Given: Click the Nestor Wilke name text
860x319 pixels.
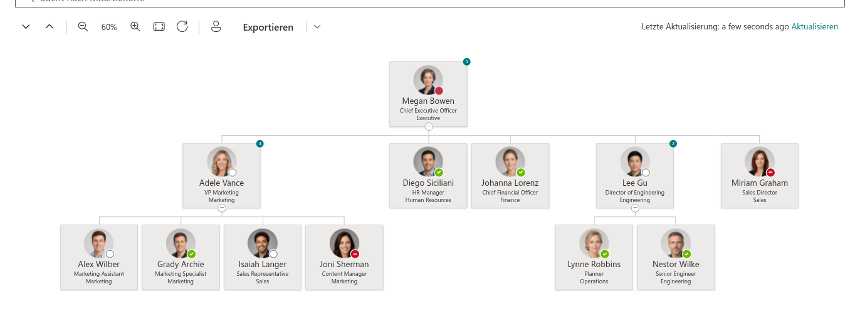Looking at the screenshot, I should point(676,265).
